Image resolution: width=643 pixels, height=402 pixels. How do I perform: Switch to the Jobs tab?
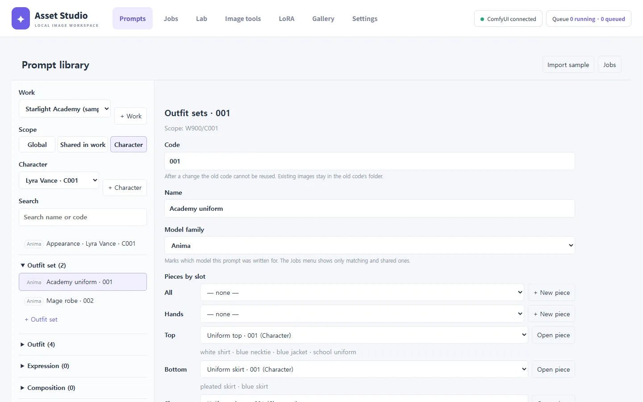pos(171,18)
